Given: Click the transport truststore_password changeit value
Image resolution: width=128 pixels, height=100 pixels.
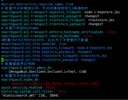Looking at the screenshot, I should tap(96, 24).
